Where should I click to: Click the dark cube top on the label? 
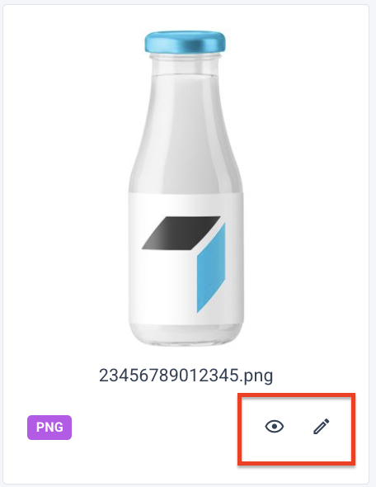[x=181, y=233]
